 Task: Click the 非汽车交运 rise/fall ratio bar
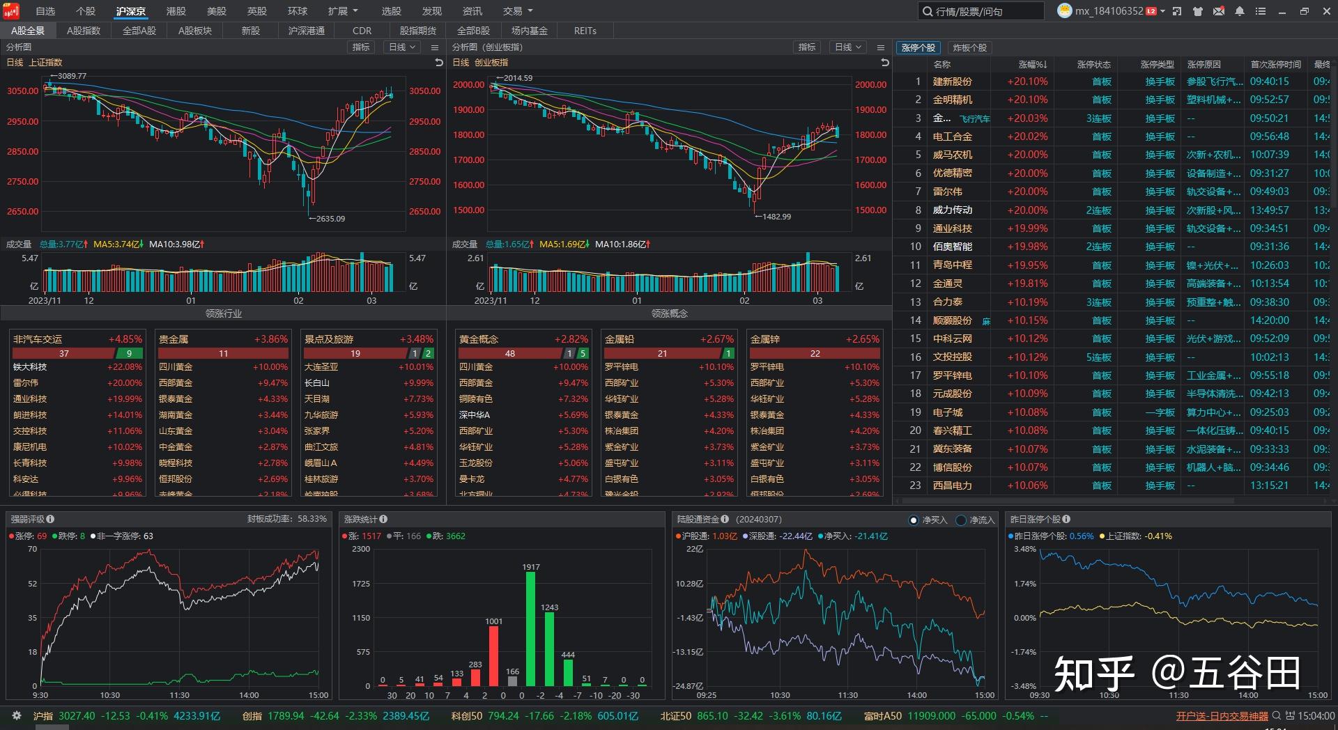point(77,353)
